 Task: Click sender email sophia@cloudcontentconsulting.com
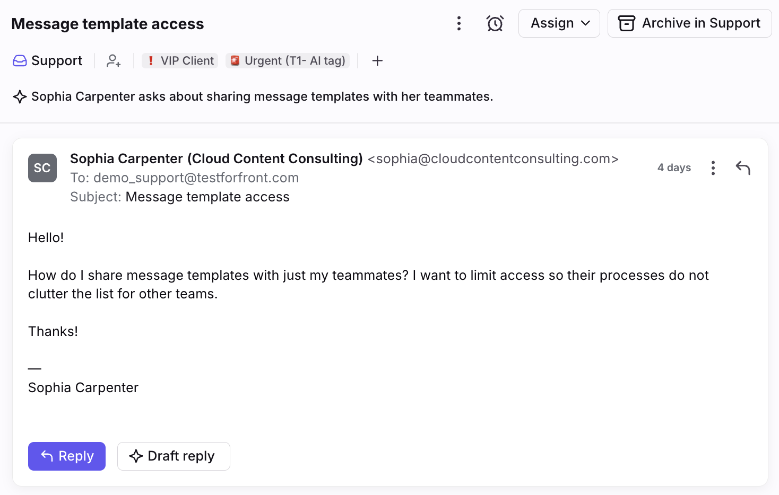(493, 159)
